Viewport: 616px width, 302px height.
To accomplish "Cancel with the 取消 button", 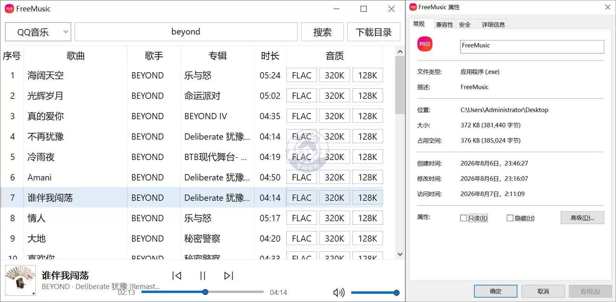I will (x=543, y=291).
